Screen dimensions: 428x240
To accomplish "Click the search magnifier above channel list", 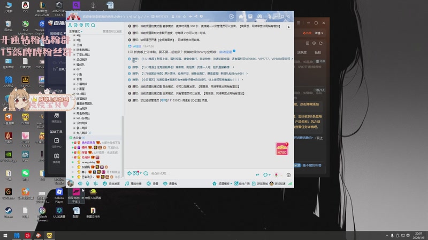I will coord(93,25).
